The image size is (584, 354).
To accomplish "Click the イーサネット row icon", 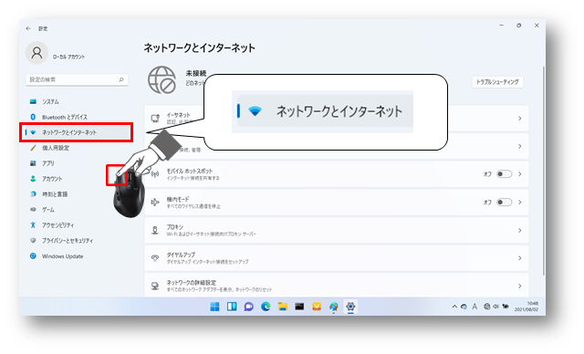I will tap(155, 119).
